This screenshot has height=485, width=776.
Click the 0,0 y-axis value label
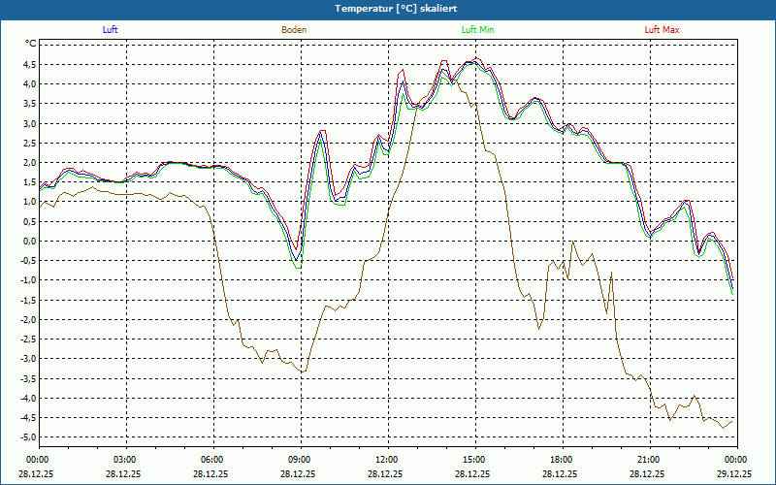coord(29,241)
